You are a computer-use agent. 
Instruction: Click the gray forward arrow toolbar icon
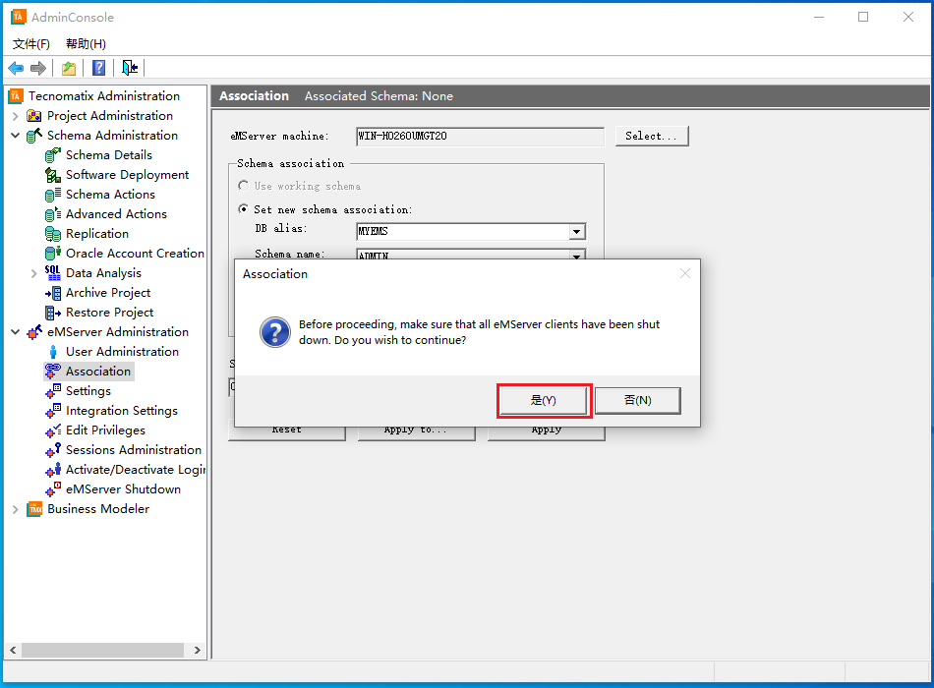click(38, 68)
